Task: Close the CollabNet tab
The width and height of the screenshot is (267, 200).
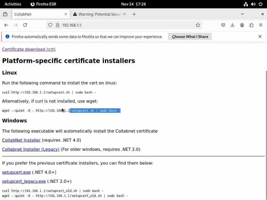Action: click(x=66, y=14)
